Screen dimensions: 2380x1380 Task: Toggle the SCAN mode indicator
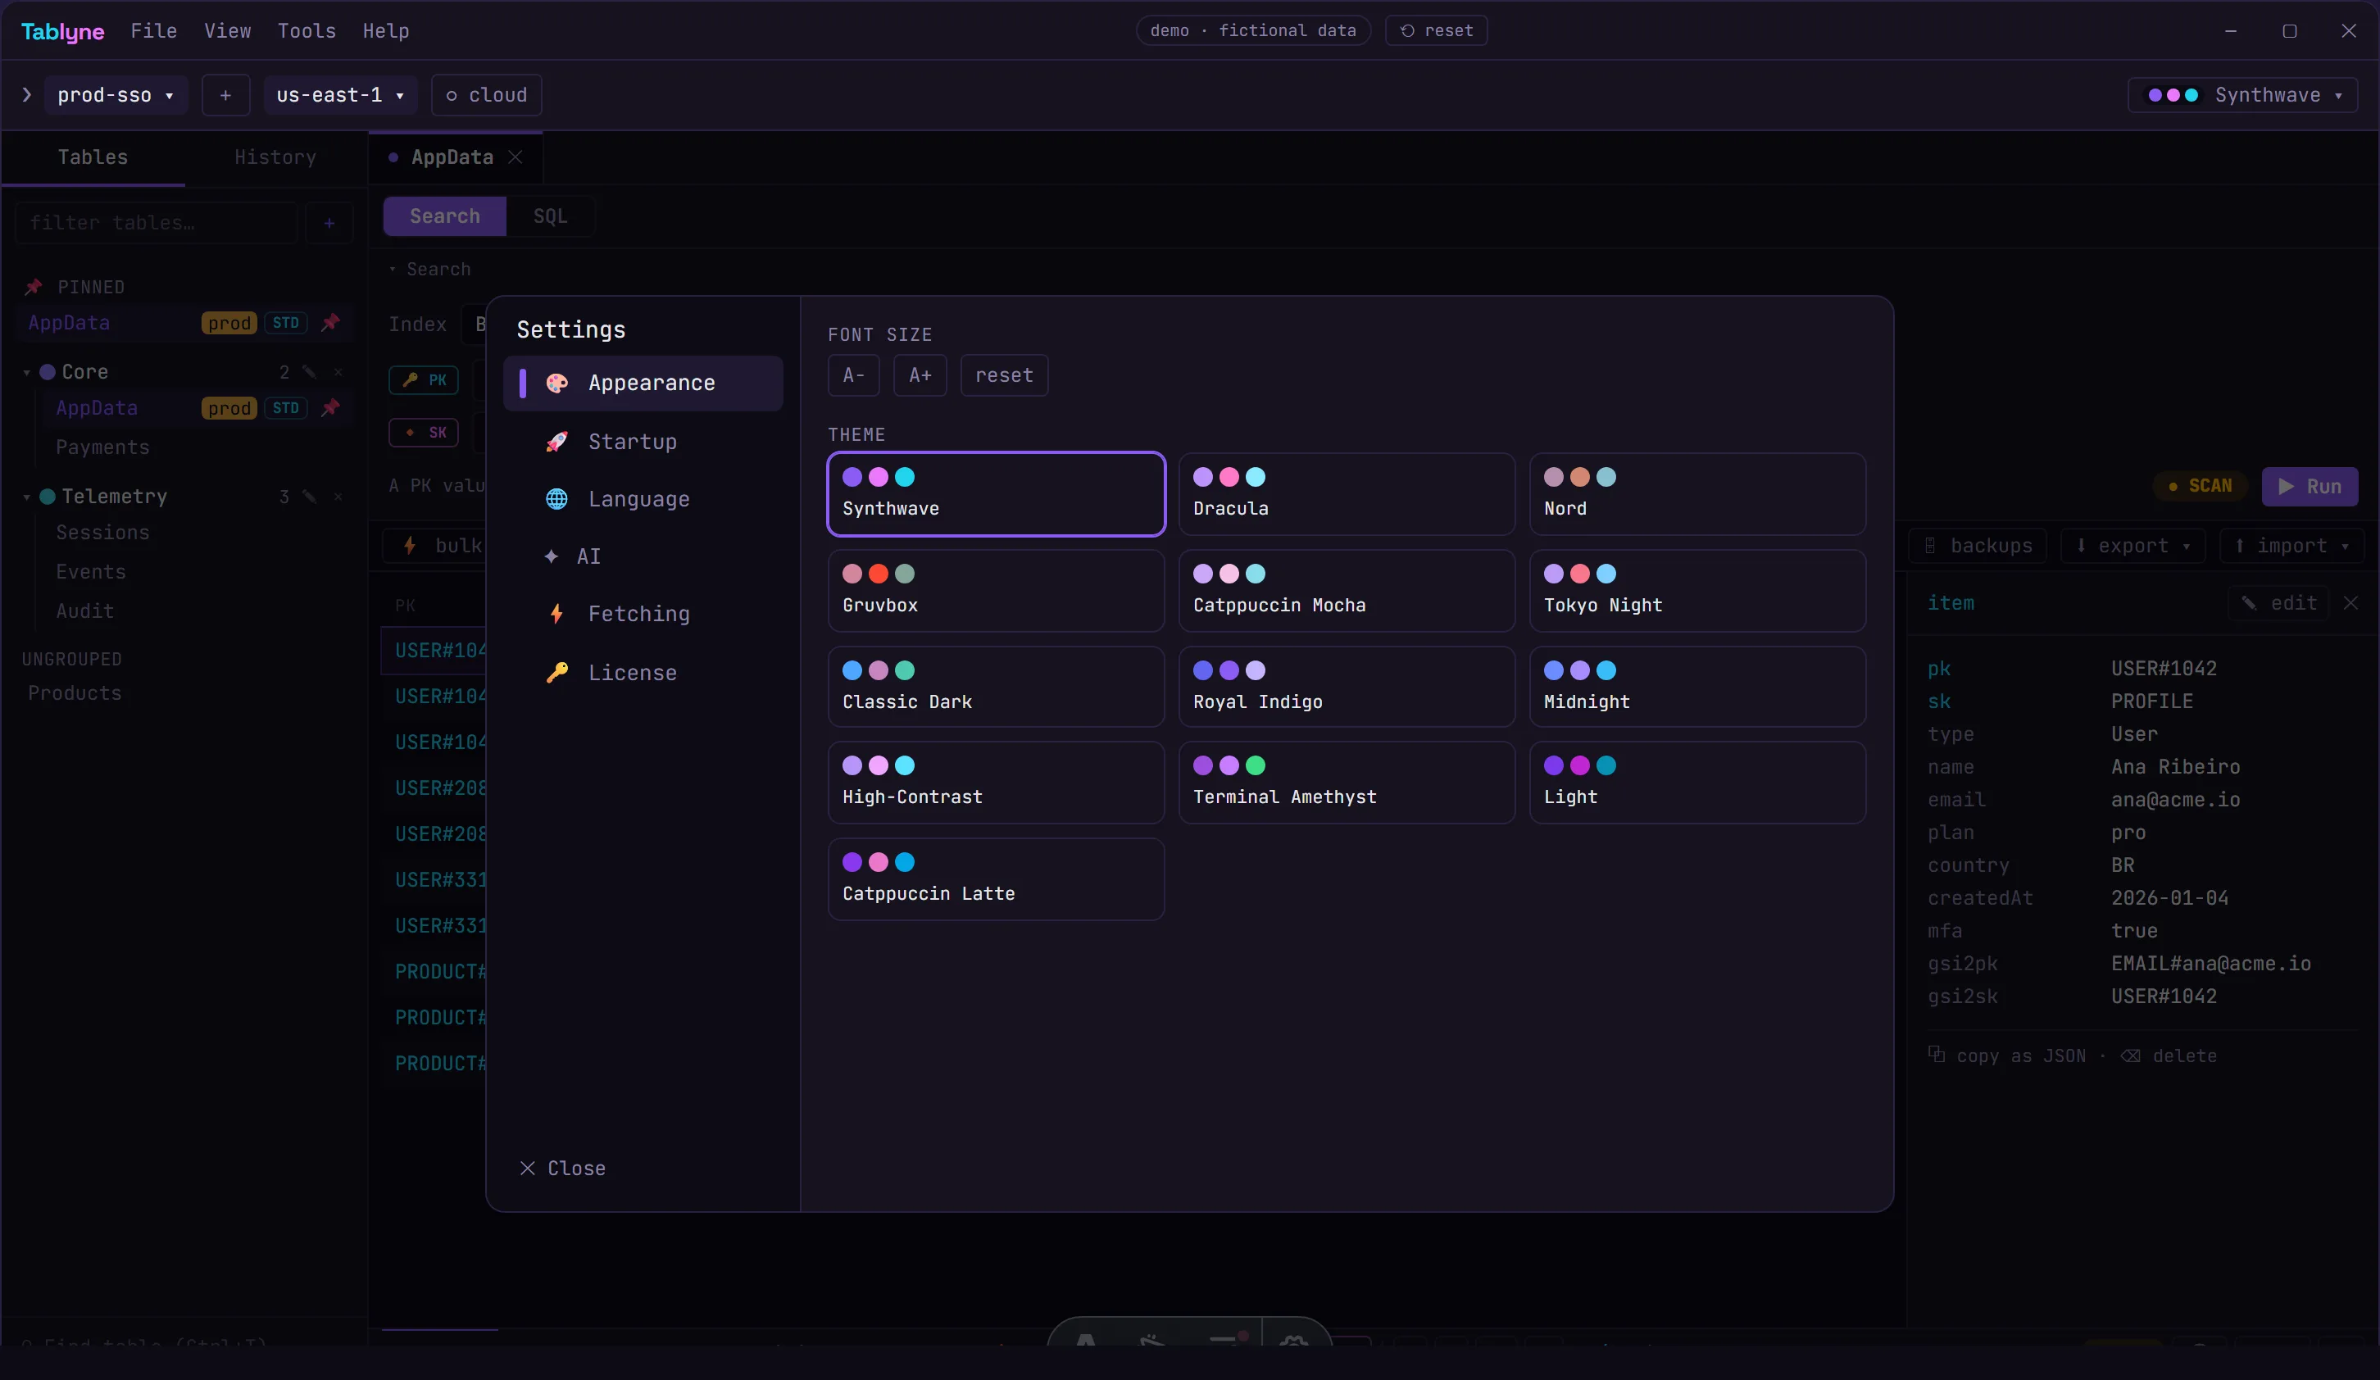pos(2201,487)
